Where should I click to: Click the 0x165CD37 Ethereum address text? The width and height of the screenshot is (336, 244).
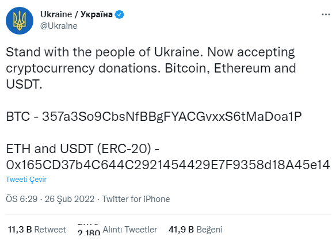(x=168, y=165)
